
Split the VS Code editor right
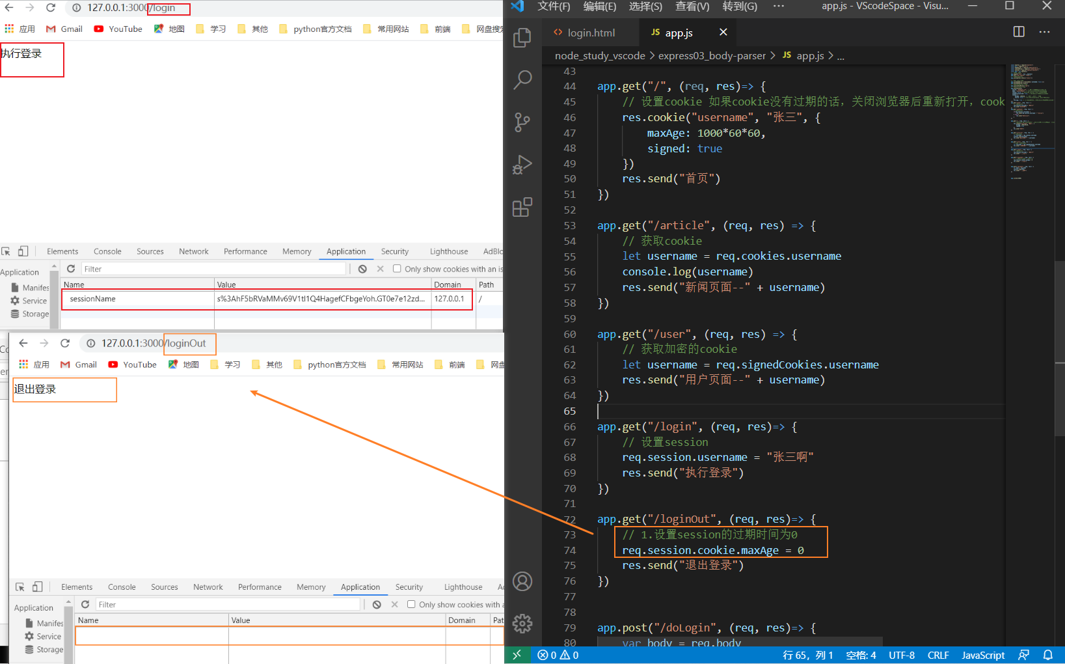(1019, 32)
